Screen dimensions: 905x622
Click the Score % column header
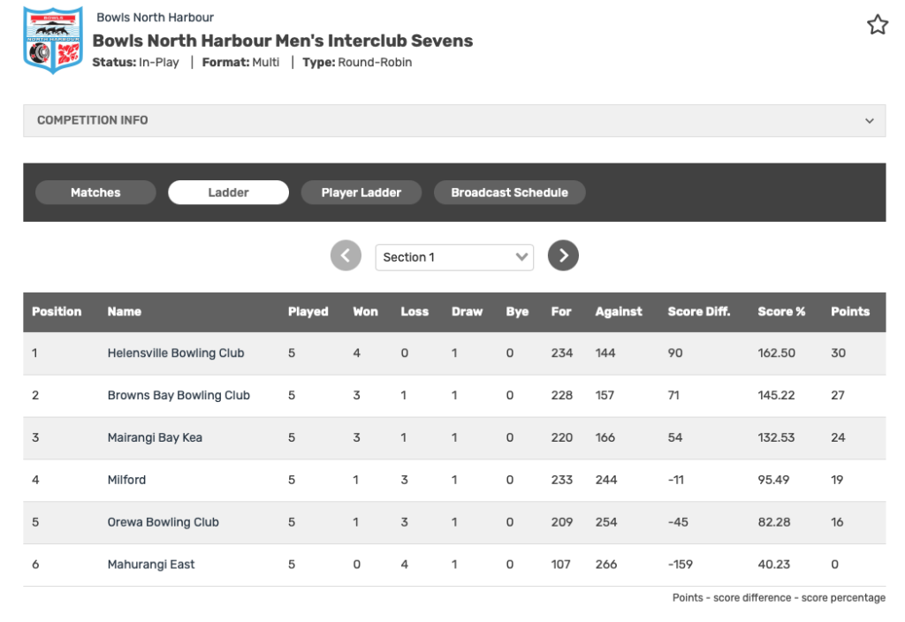coord(781,312)
